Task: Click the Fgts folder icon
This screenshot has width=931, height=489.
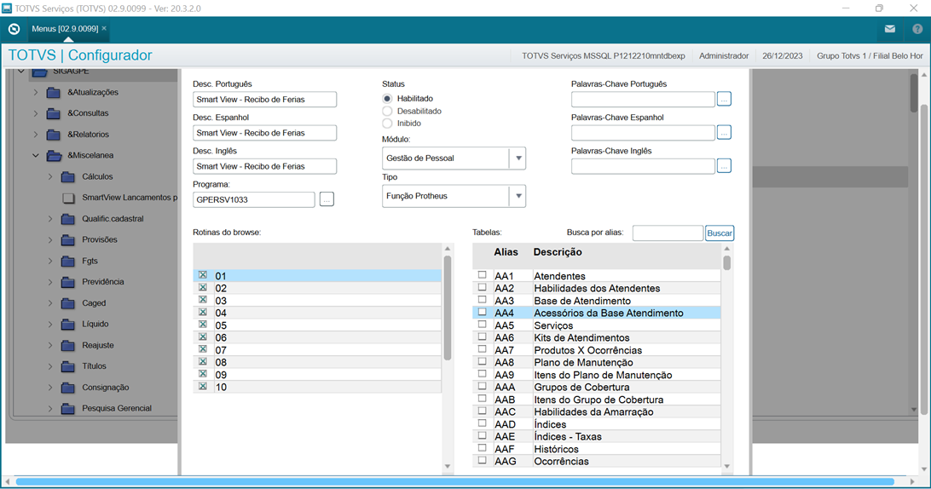Action: (x=68, y=262)
